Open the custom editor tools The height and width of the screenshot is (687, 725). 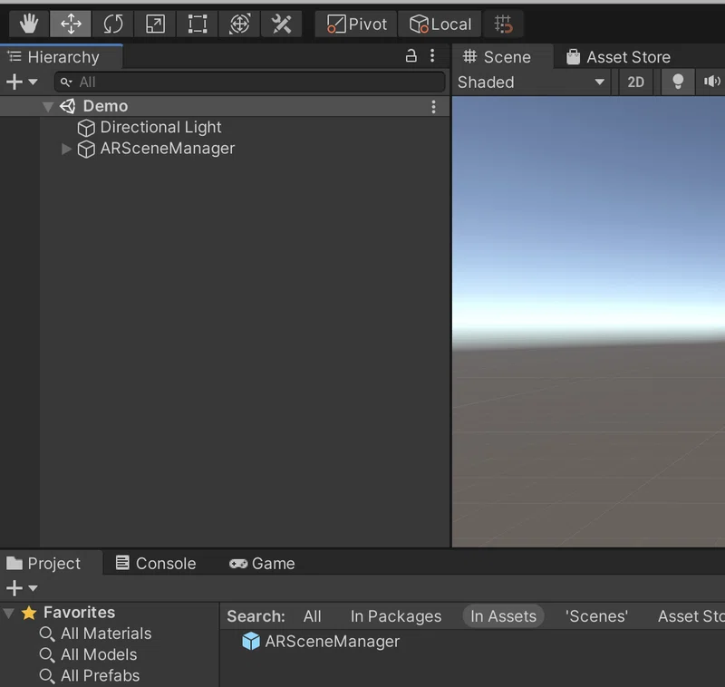[281, 24]
